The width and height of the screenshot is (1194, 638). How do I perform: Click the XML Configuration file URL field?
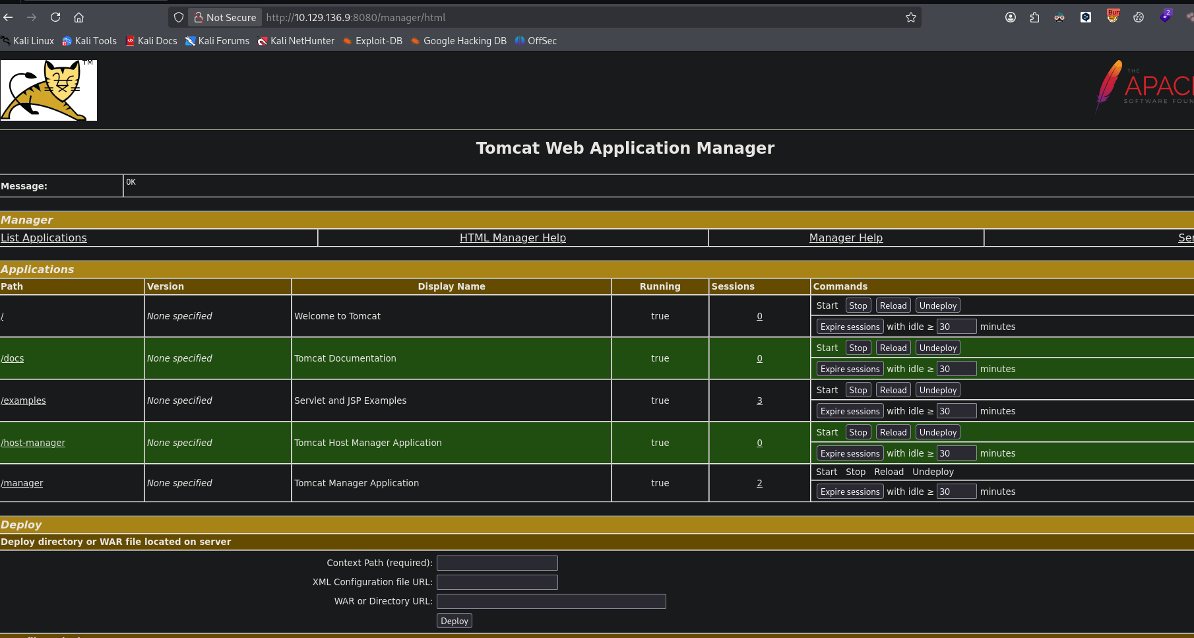(x=497, y=582)
